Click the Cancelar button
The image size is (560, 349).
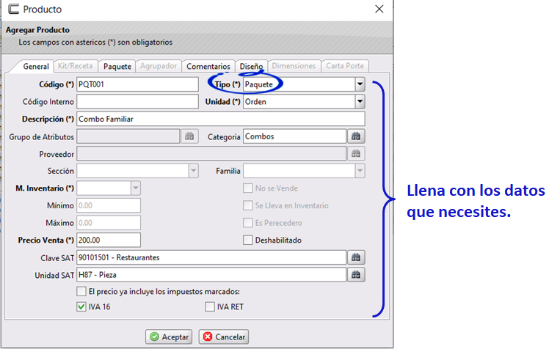point(224,337)
